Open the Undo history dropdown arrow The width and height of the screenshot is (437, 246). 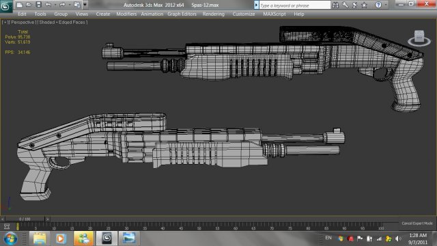[x=55, y=5]
